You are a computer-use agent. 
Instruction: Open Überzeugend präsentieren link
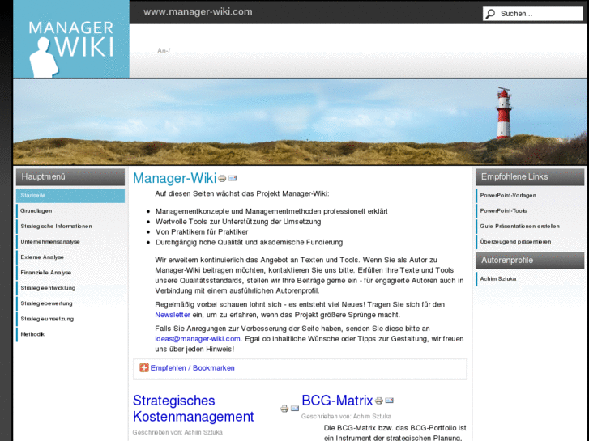[530, 242]
